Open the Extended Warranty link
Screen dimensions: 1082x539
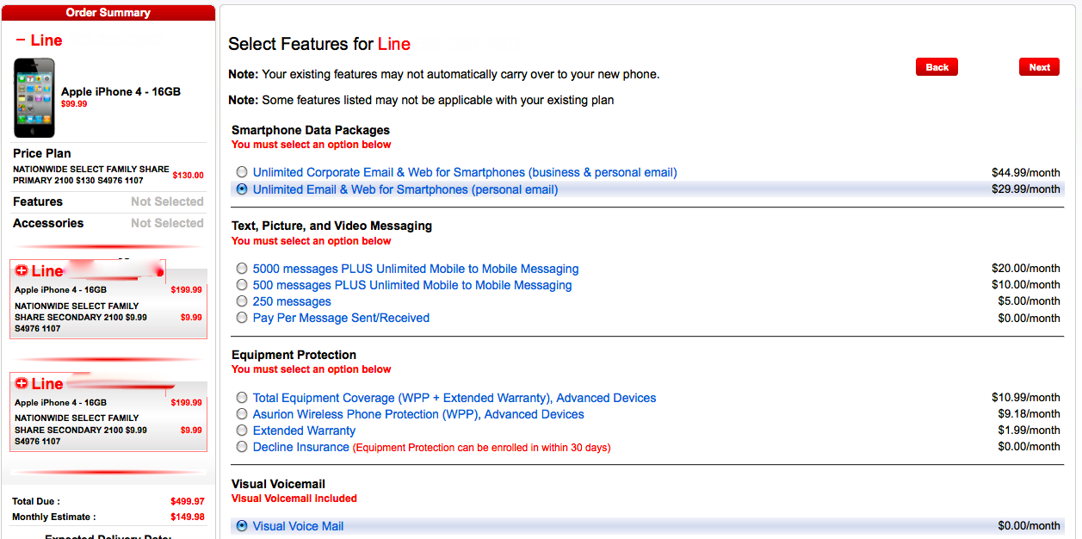[304, 431]
